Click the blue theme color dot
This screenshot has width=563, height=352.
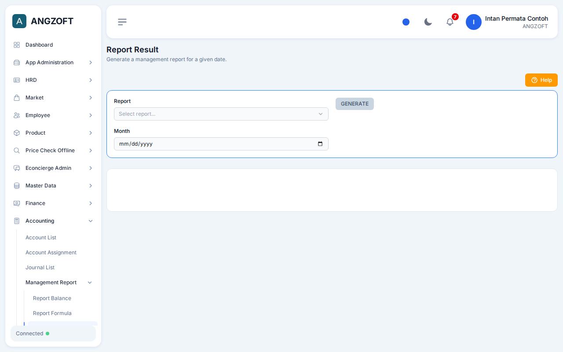[x=406, y=22]
